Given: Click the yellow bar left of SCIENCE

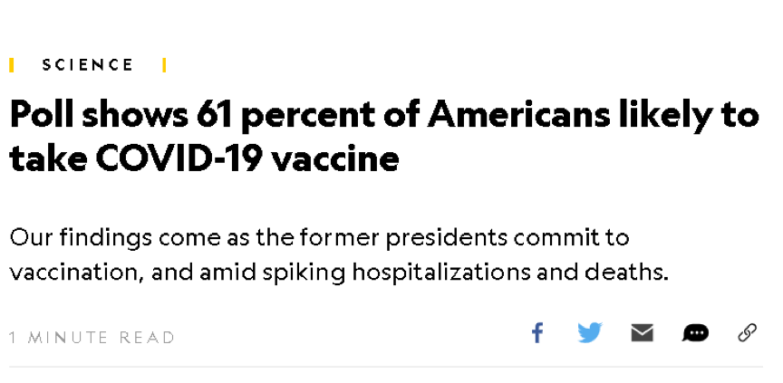Looking at the screenshot, I should pos(12,65).
